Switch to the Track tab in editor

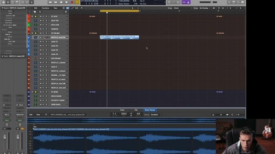(122, 110)
